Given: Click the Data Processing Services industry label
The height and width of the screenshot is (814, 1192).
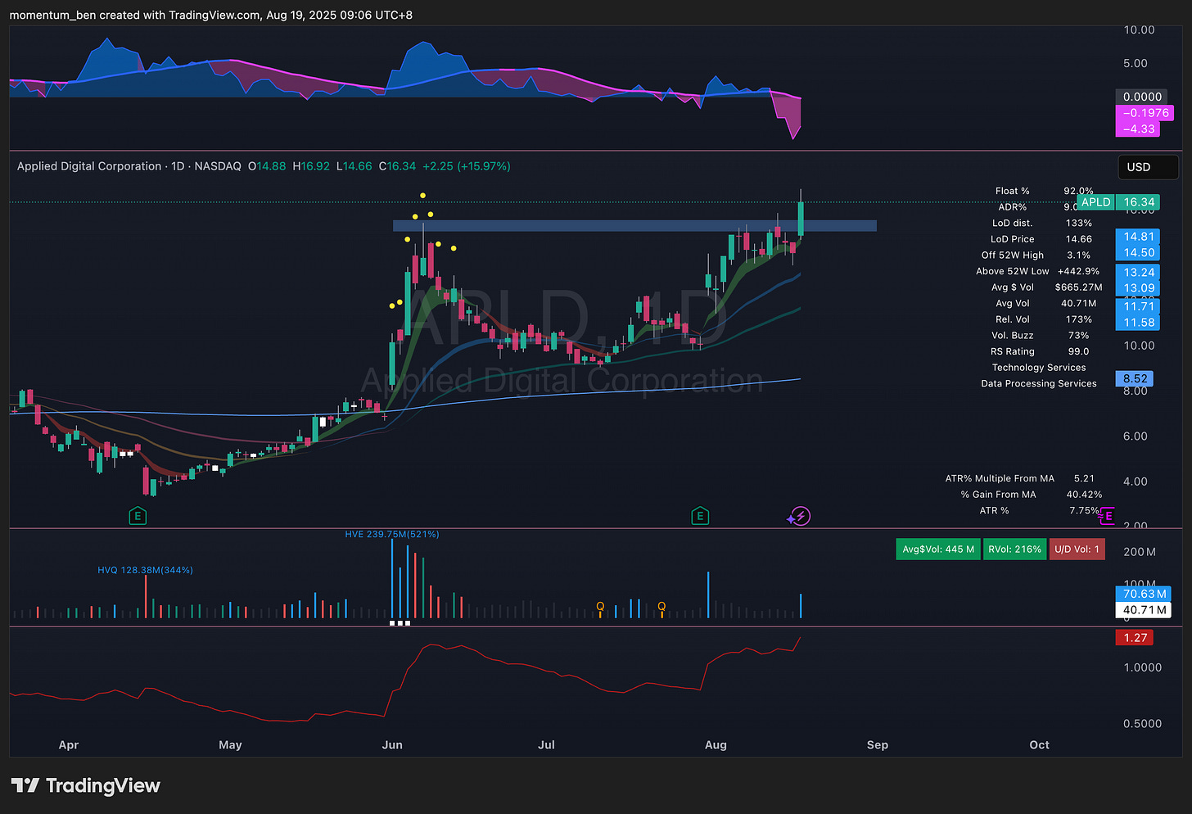Looking at the screenshot, I should pos(1039,383).
